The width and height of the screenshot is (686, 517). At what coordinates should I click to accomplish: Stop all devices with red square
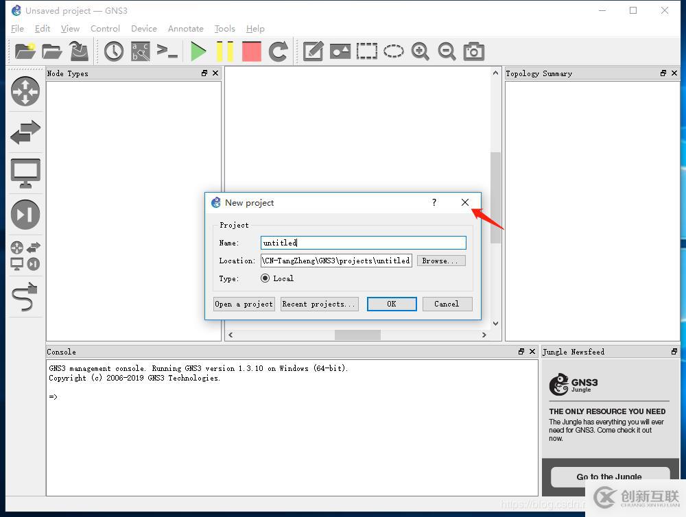pyautogui.click(x=252, y=51)
